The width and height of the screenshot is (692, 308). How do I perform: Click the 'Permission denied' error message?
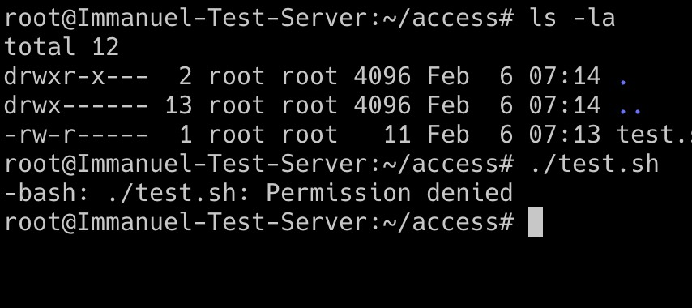(x=389, y=193)
